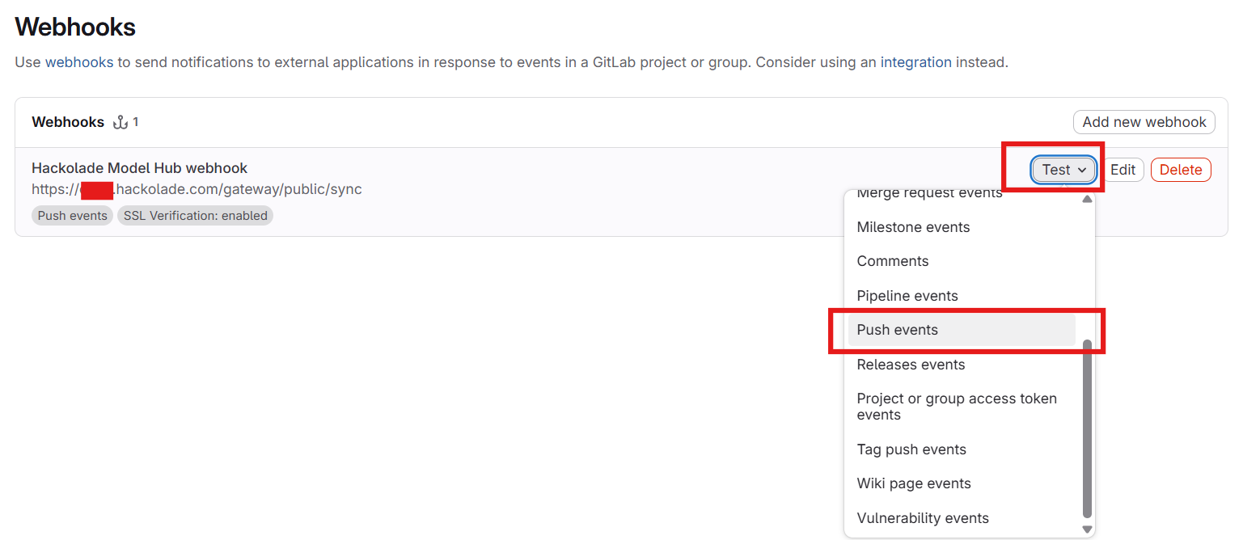1243x540 pixels.
Task: Edit the Hackolade Model Hub webhook
Action: point(1123,170)
